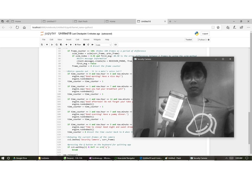The width and height of the screenshot is (252, 179).
Task: Go to browser home page
Action: coord(24,28)
